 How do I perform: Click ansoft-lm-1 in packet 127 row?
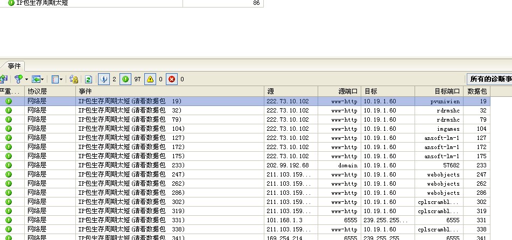[x=442, y=138]
